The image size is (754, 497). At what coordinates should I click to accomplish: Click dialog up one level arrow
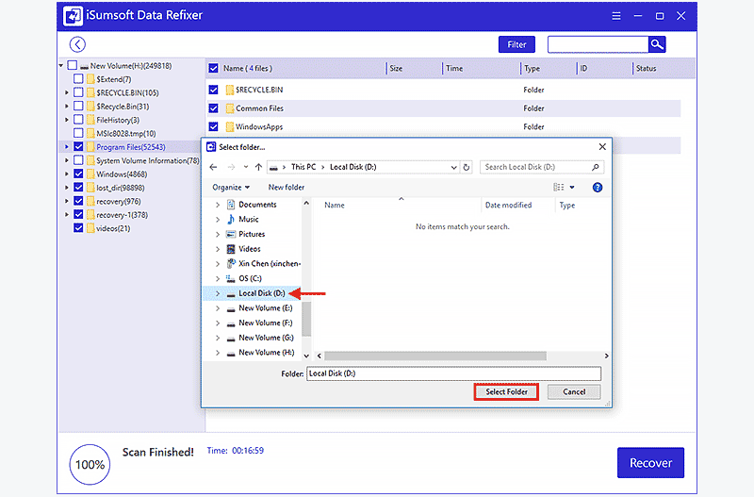point(258,167)
